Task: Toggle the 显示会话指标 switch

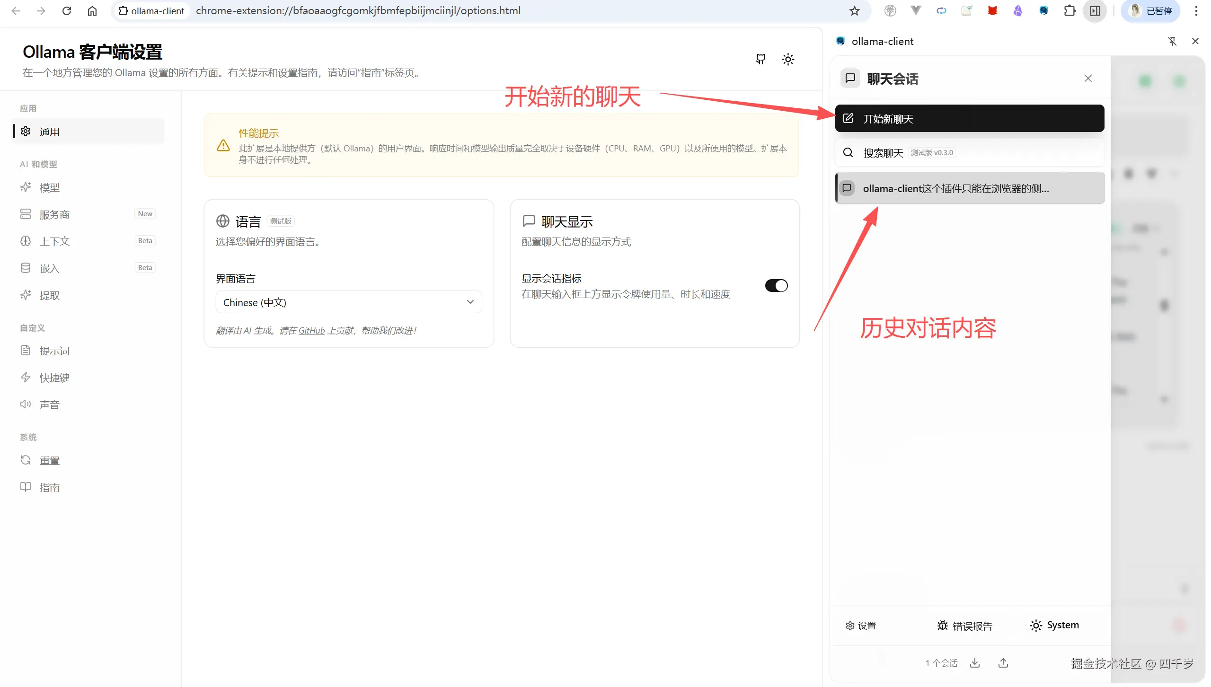Action: point(776,286)
